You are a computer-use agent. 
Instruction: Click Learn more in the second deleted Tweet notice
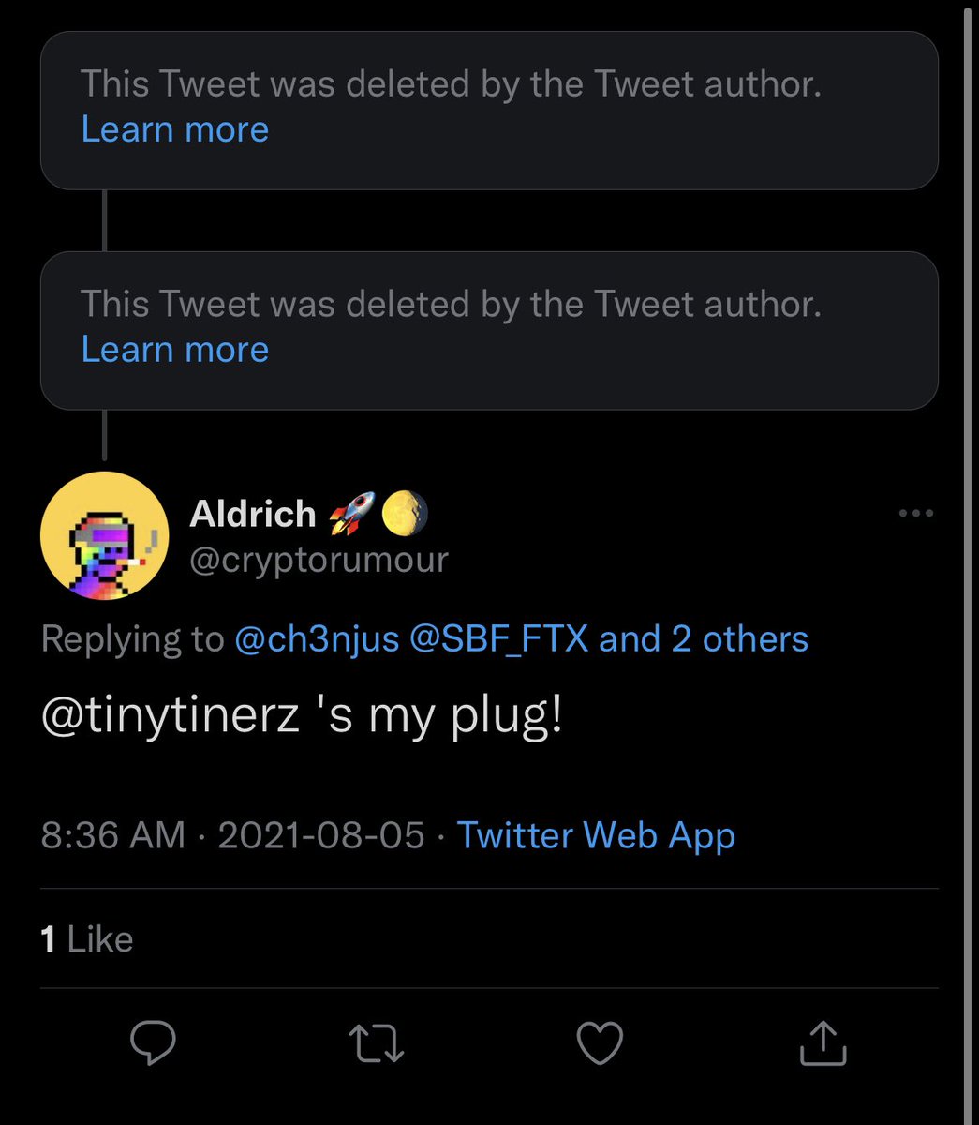175,350
